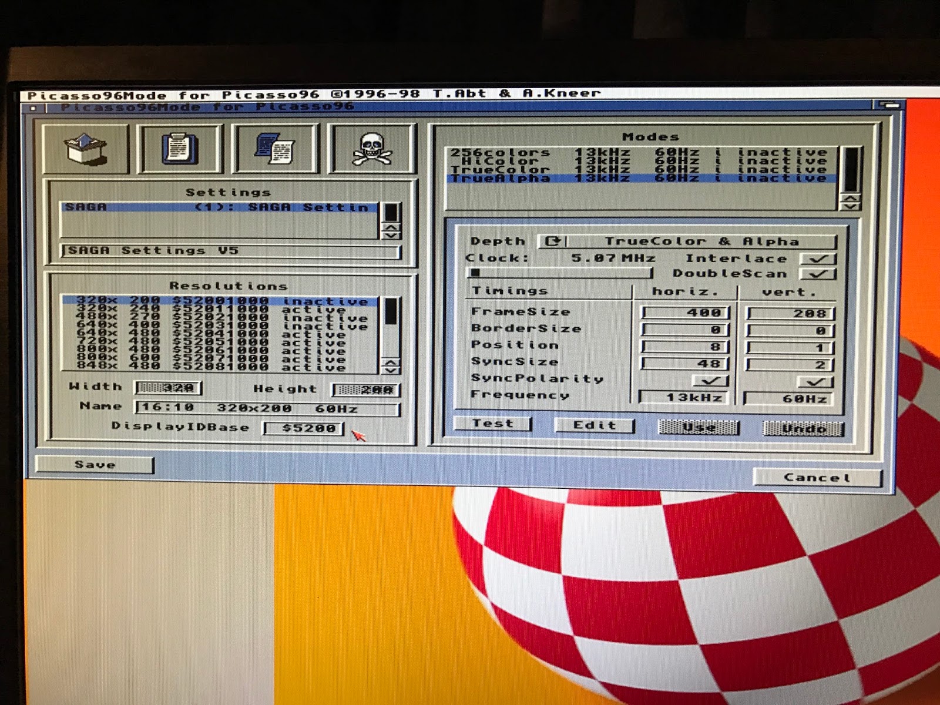Click the window close gadget in title bar
The height and width of the screenshot is (705, 940).
click(33, 108)
